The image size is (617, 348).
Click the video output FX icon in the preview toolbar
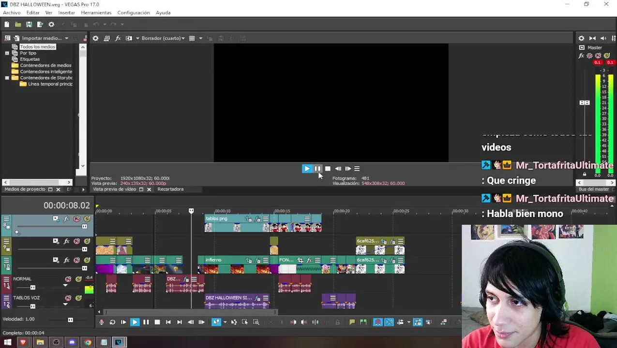tap(118, 38)
